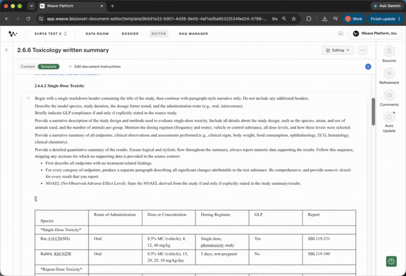
Task: Open the Refinement panel icon
Action: click(389, 73)
